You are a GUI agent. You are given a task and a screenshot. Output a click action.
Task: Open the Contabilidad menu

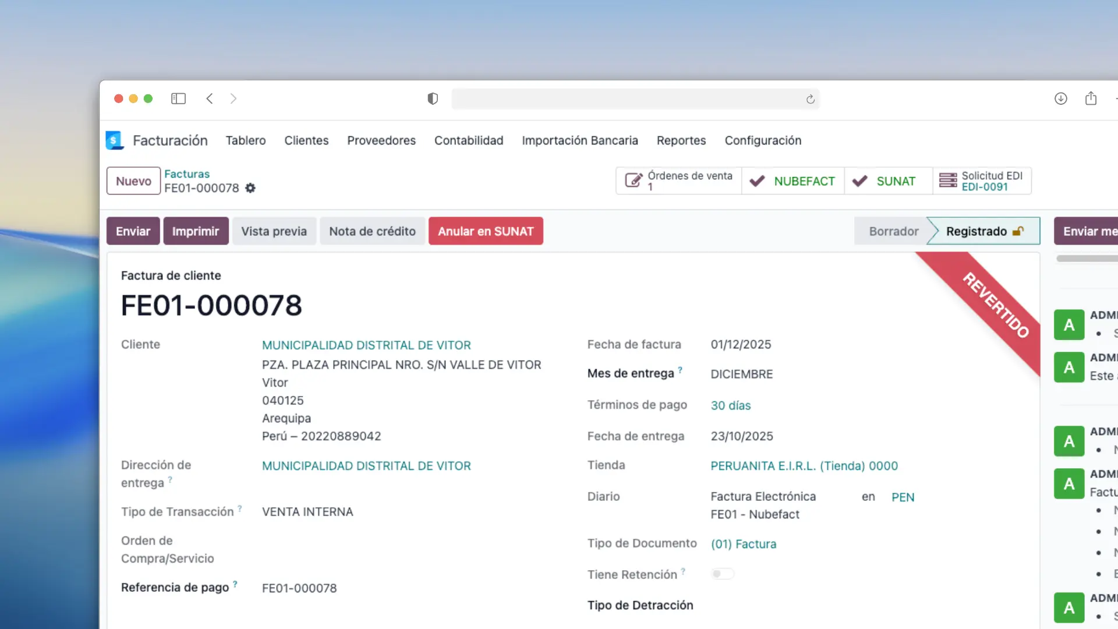pyautogui.click(x=468, y=140)
